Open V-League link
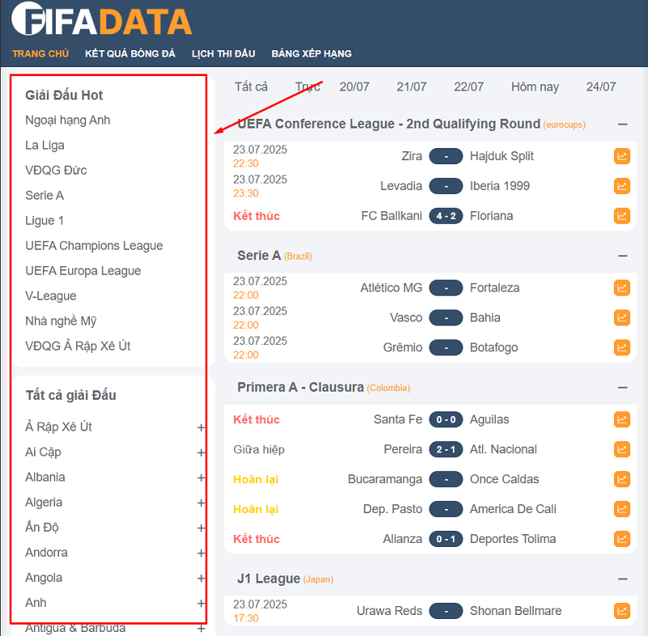 coord(51,296)
